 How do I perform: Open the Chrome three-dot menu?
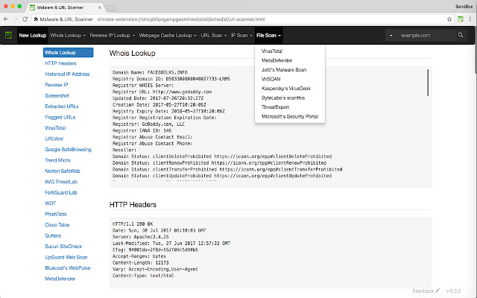click(470, 19)
